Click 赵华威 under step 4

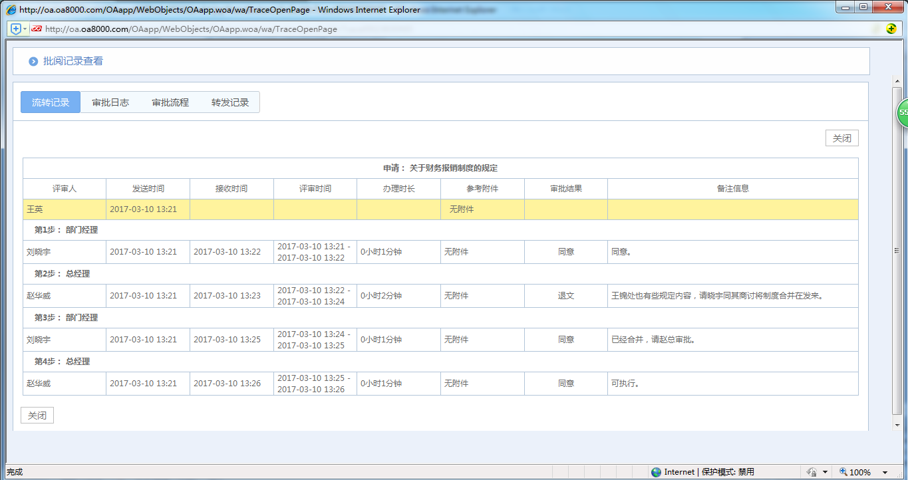coord(39,384)
